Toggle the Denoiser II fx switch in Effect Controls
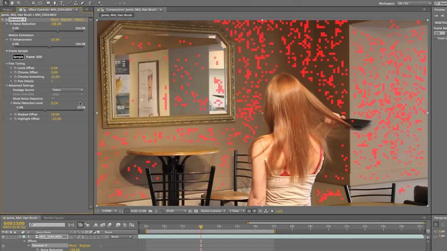447x251 pixels. click(x=7, y=20)
